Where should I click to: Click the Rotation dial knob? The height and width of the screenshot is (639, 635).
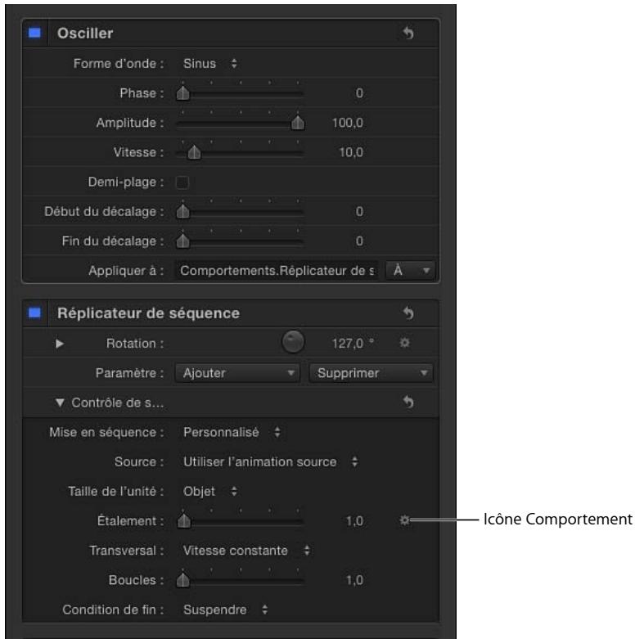tap(293, 341)
